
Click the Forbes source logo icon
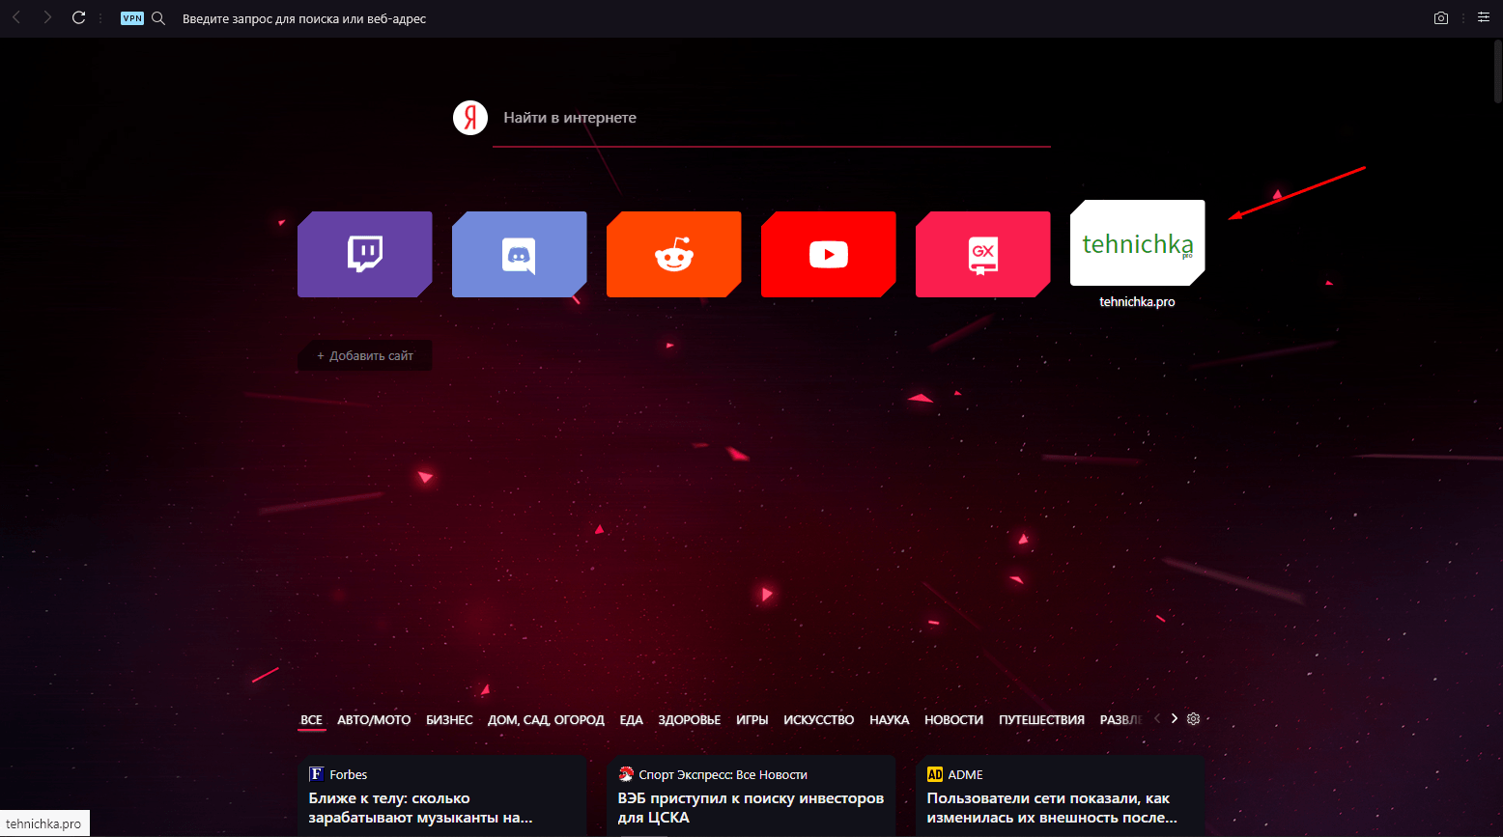pyautogui.click(x=316, y=774)
